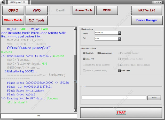165x120 pixels.
Task: Click the 'Operation options' group label
Action: coord(89,48)
